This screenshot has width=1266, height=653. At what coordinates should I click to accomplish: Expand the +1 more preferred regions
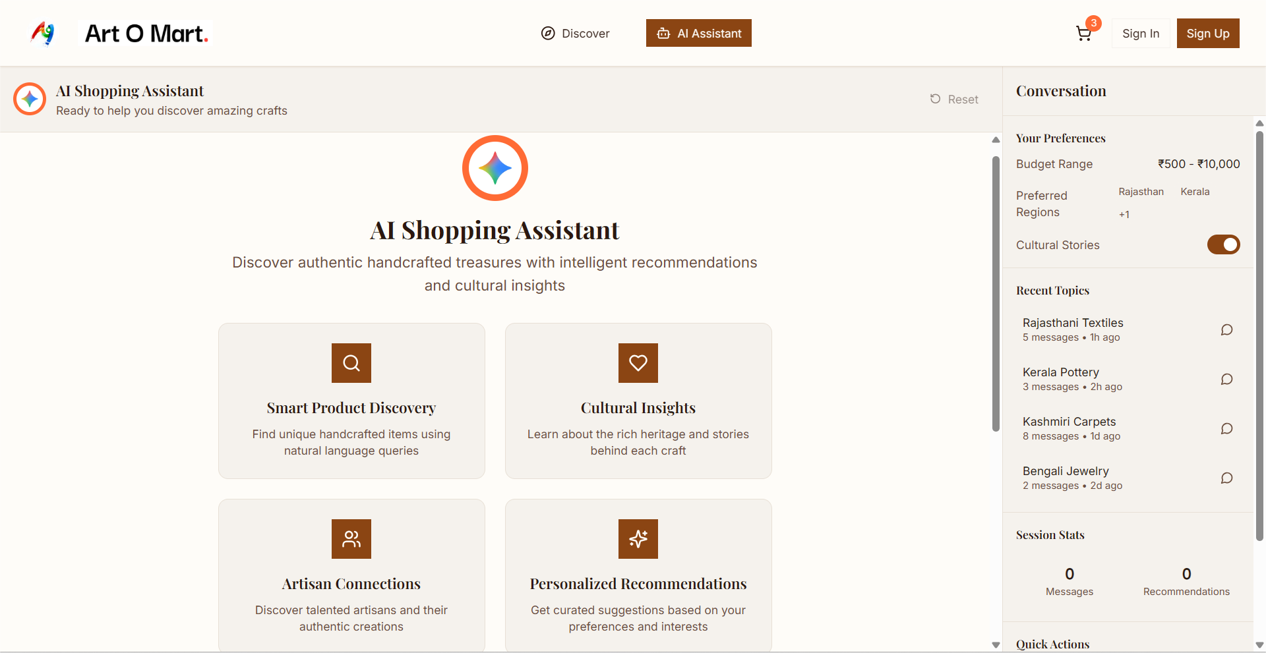(1124, 214)
